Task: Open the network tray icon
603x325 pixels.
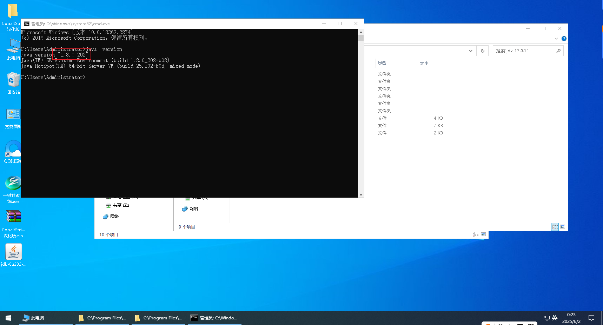Action: [x=547, y=318]
